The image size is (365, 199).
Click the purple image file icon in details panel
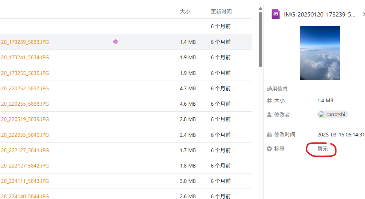click(276, 14)
